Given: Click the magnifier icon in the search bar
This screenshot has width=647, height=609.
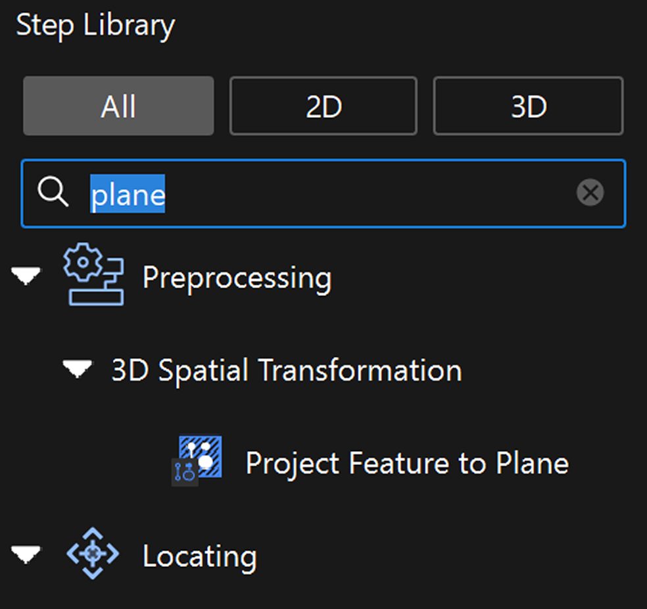Looking at the screenshot, I should [54, 193].
